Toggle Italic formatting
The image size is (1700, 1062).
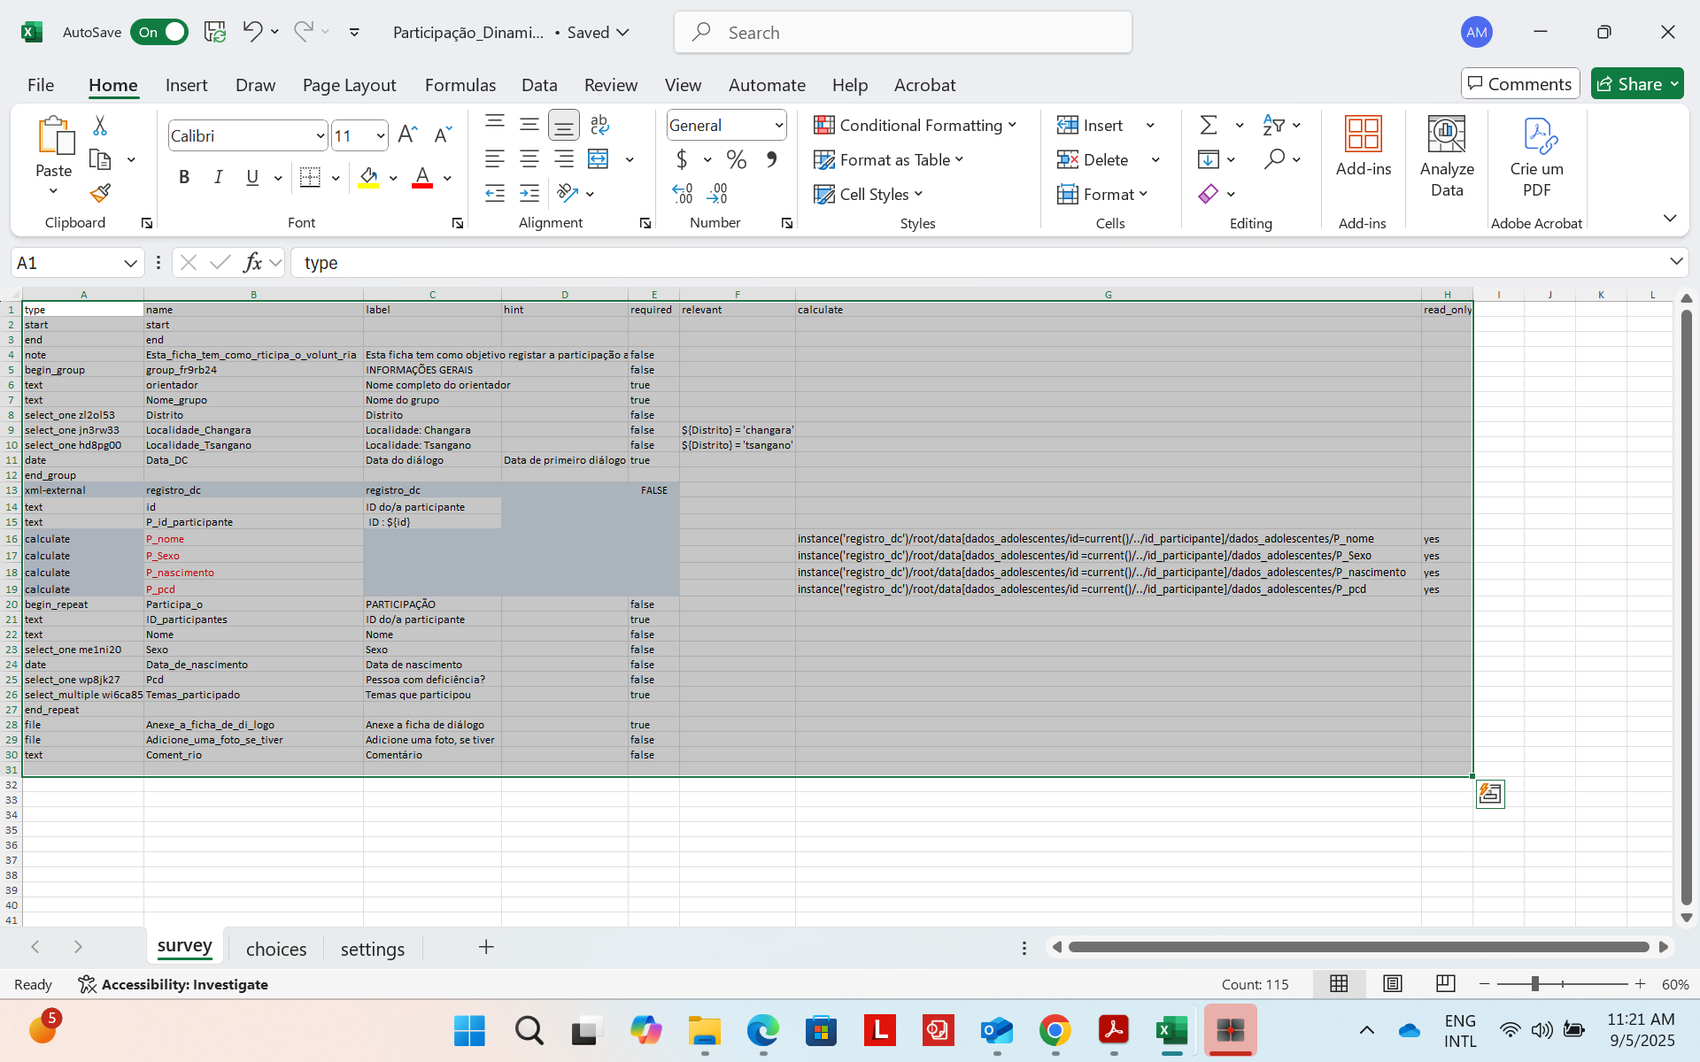pos(218,177)
